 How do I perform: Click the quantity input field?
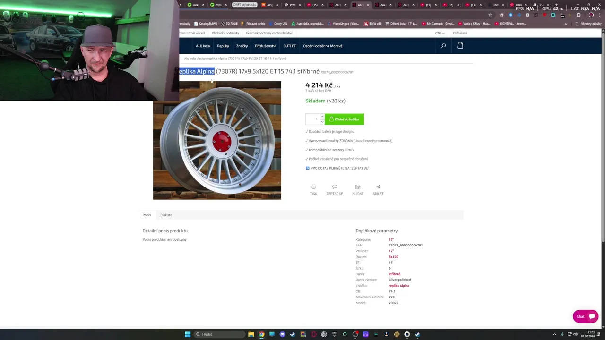[x=313, y=119]
